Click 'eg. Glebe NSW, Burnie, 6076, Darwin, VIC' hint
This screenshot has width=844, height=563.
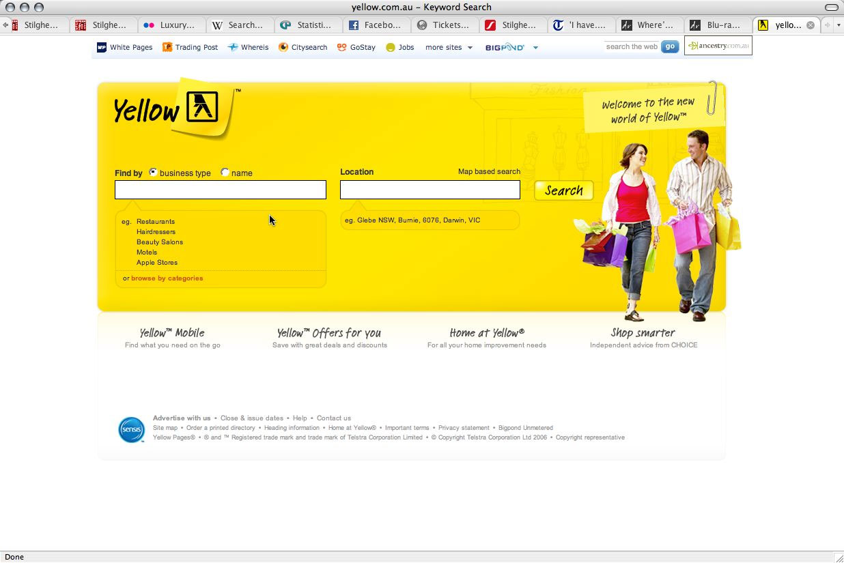point(412,220)
